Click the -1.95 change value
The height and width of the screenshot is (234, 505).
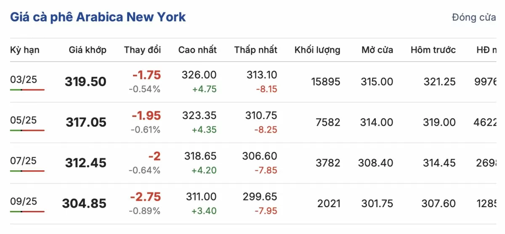coord(146,115)
